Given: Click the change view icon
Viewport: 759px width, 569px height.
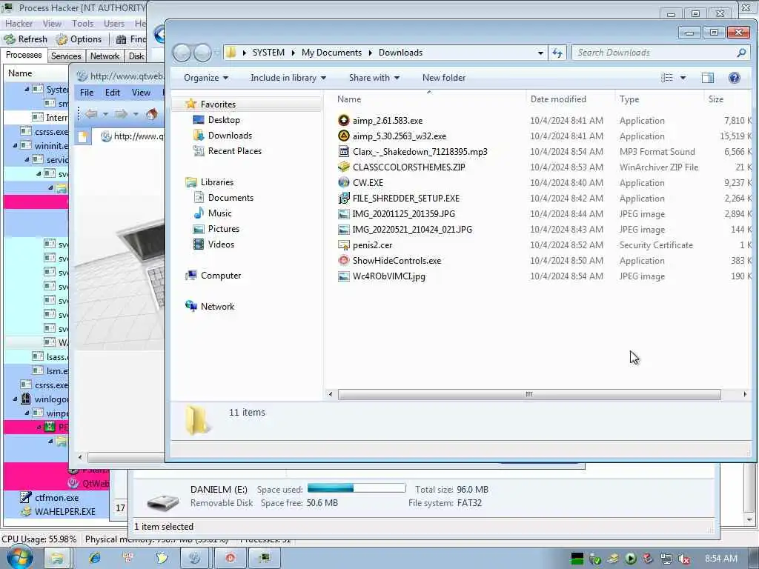Looking at the screenshot, I should coord(667,77).
